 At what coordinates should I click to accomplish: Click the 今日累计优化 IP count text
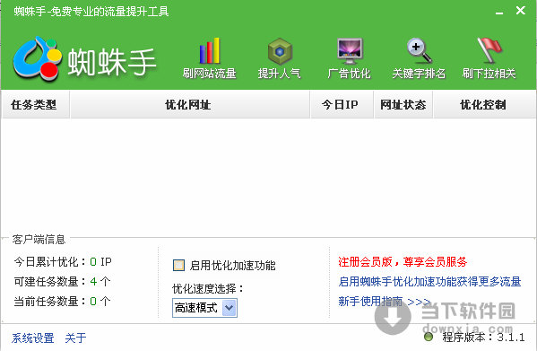click(x=63, y=262)
